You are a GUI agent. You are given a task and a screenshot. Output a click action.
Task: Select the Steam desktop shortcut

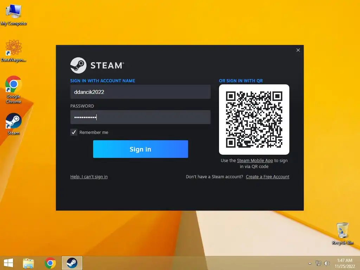click(x=14, y=124)
